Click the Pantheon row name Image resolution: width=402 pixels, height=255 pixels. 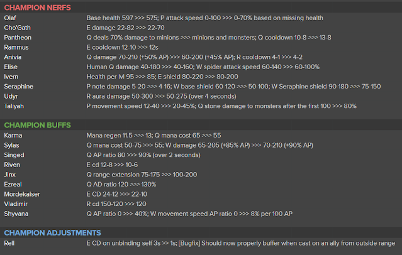[18, 38]
